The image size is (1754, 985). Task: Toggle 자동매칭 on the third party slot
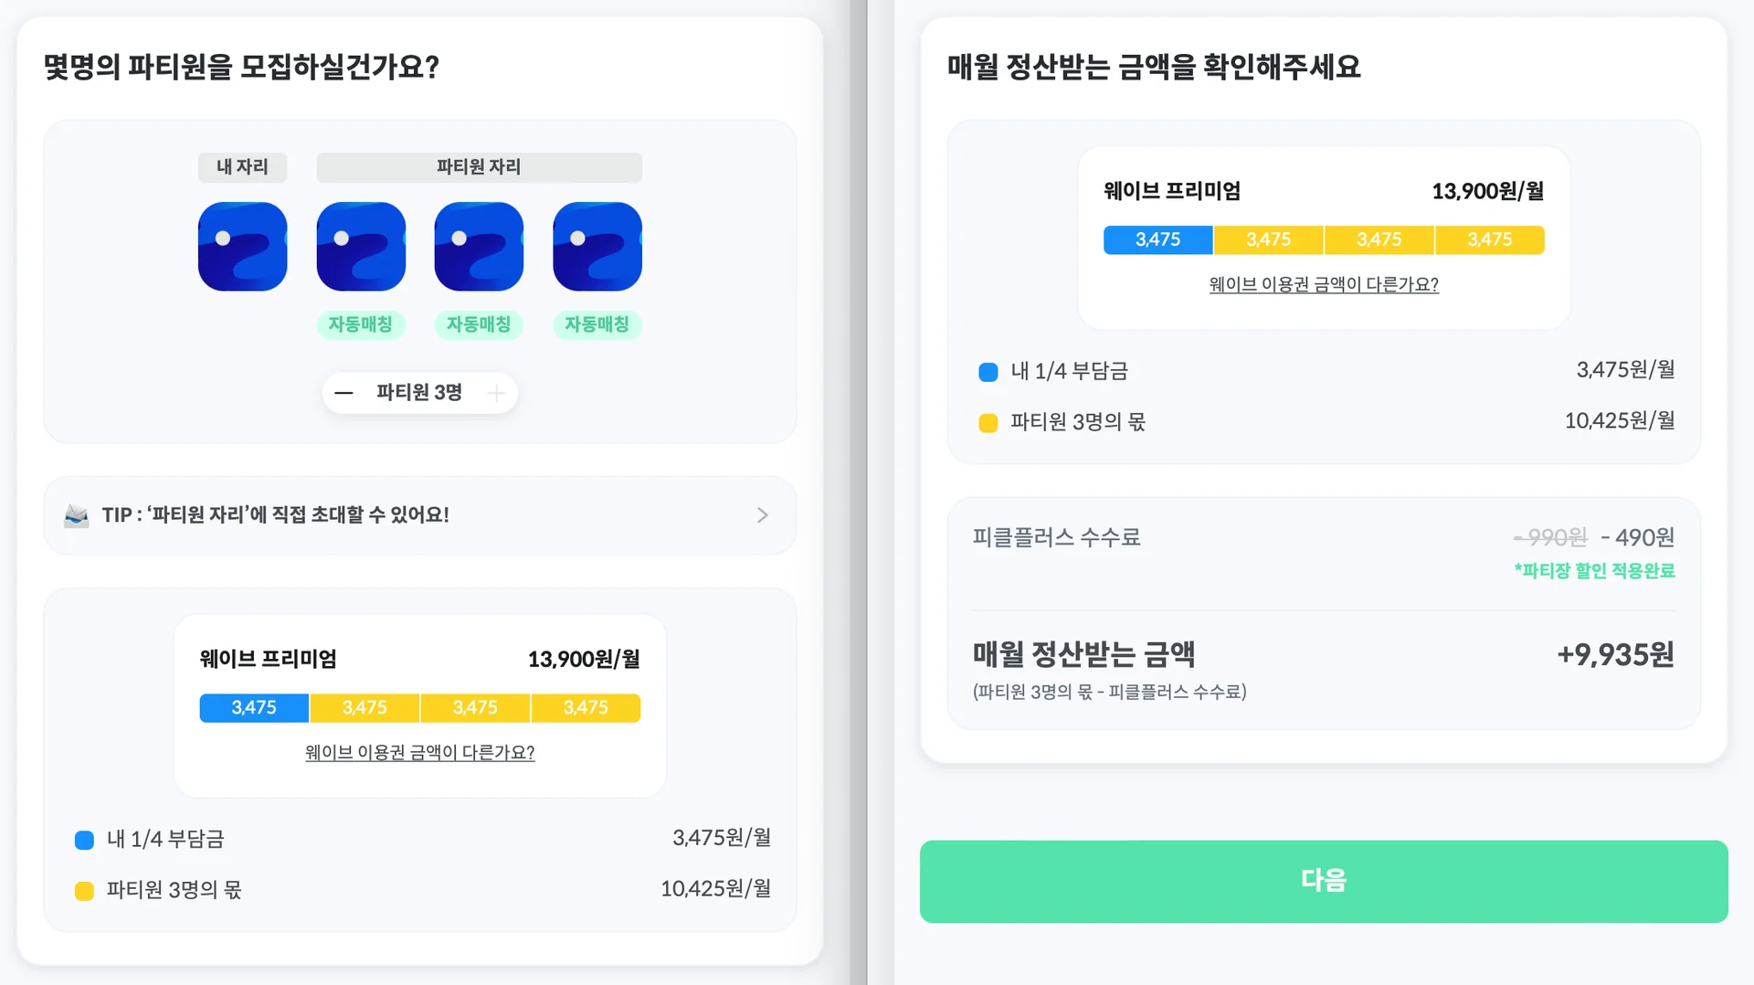pyautogui.click(x=596, y=324)
